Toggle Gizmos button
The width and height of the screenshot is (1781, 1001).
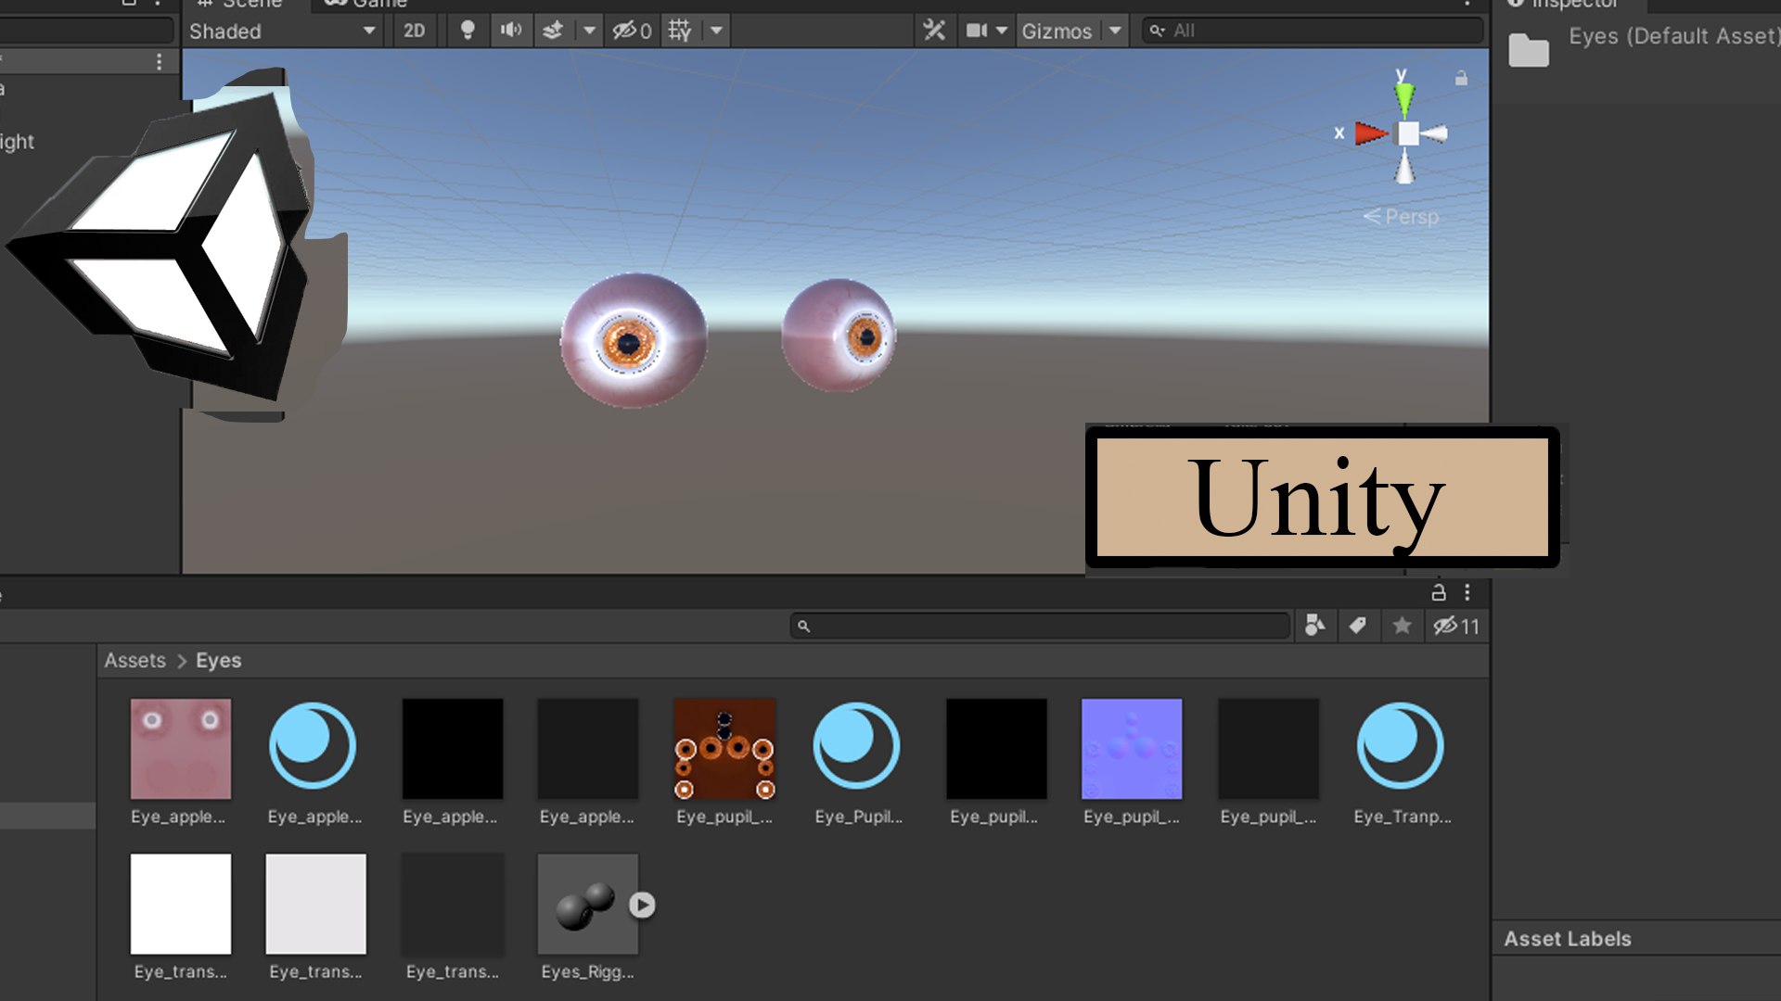pos(1057,31)
